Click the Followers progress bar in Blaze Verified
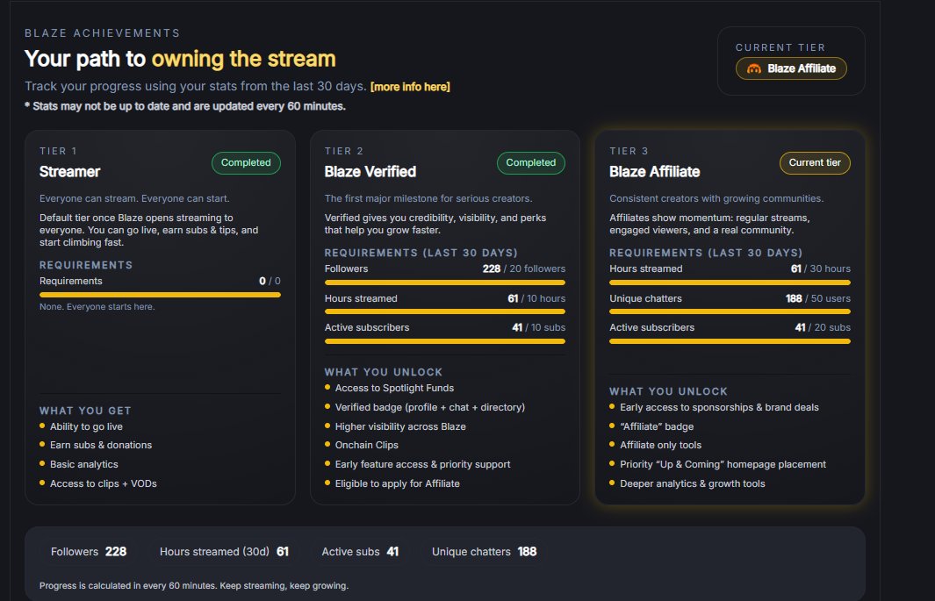Image resolution: width=935 pixels, height=601 pixels. point(445,283)
